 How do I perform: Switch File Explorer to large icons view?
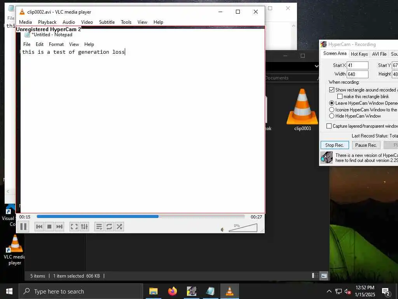click(324, 276)
